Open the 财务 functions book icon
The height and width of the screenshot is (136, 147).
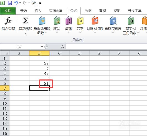[57, 21]
